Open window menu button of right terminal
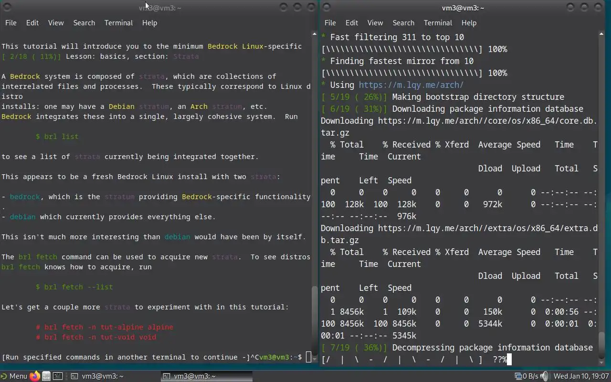 326,7
